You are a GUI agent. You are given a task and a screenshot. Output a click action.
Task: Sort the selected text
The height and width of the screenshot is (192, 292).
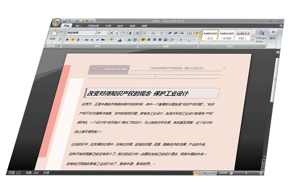point(190,33)
